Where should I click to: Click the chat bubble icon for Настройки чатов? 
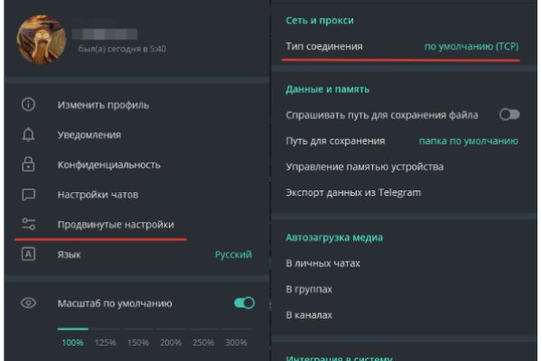click(28, 194)
